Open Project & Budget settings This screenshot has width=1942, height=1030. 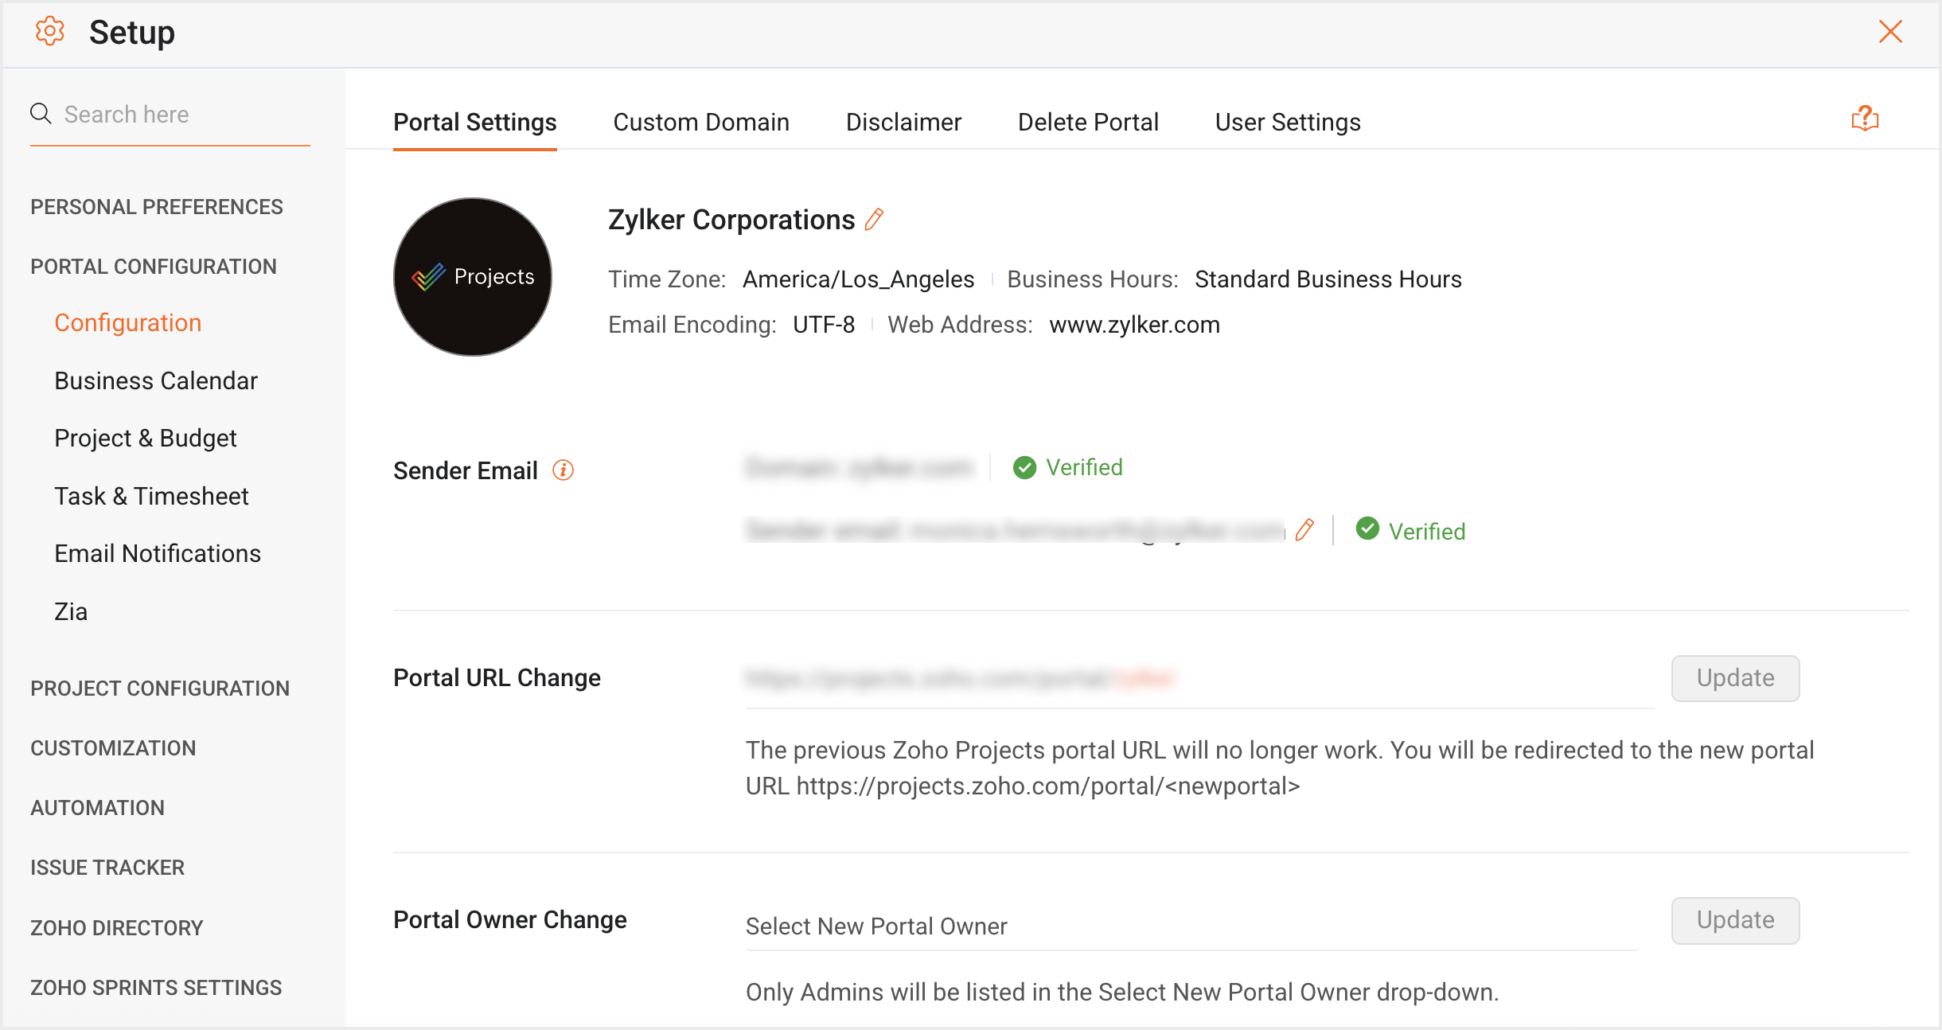(146, 439)
